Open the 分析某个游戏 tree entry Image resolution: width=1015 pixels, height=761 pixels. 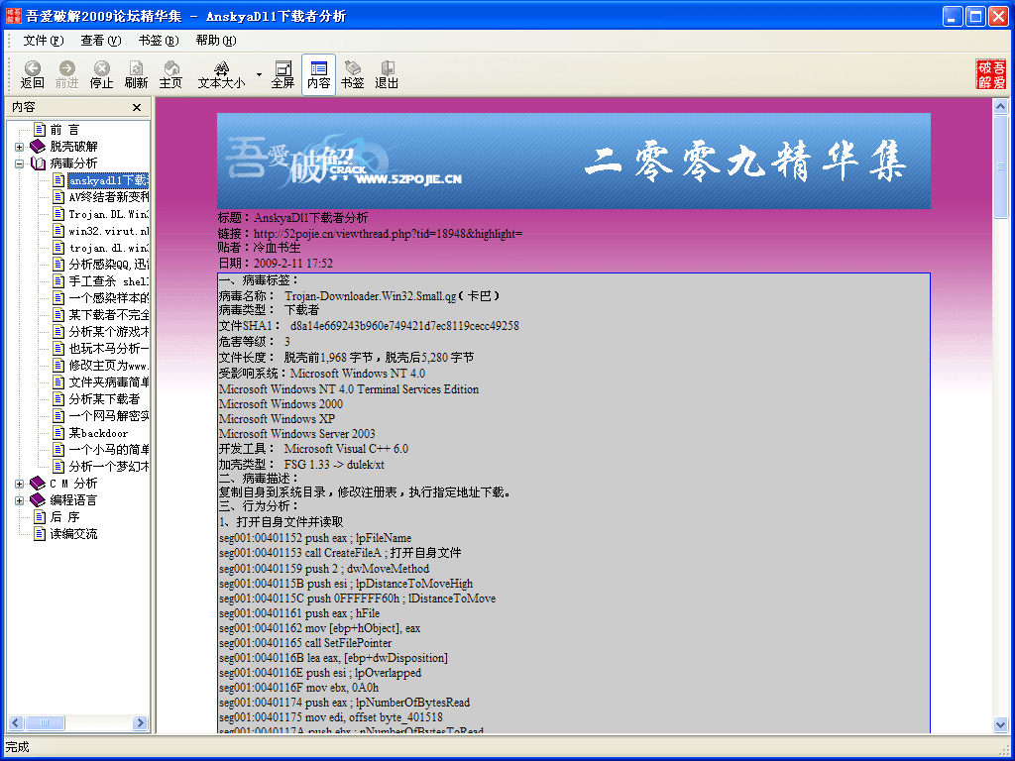tap(108, 332)
